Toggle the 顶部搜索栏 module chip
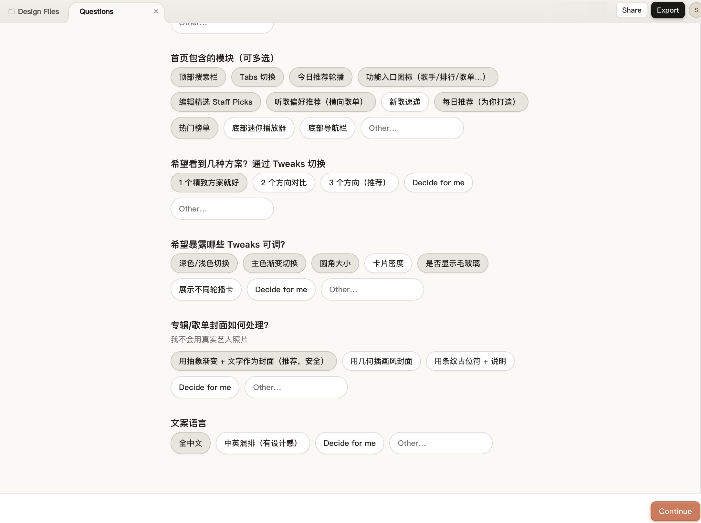701x523 pixels. 198,77
